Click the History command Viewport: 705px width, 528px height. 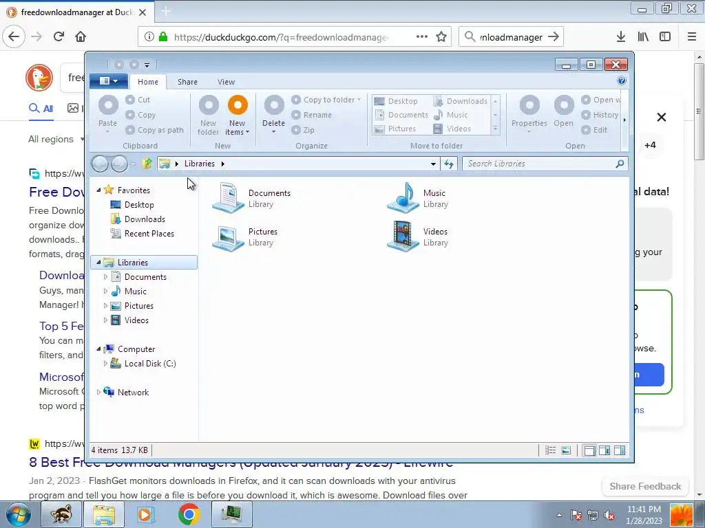pos(600,115)
